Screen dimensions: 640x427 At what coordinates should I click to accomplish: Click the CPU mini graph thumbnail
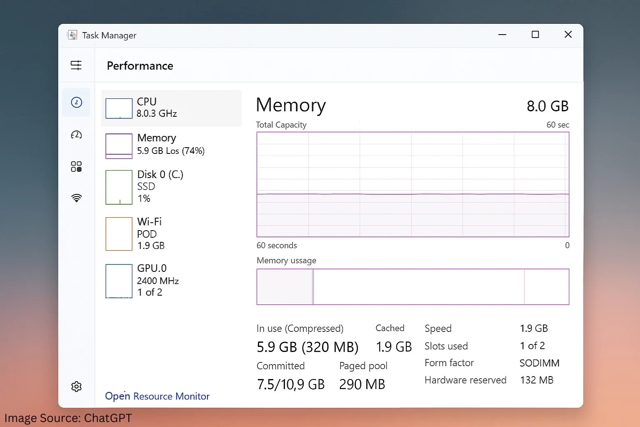click(x=119, y=108)
